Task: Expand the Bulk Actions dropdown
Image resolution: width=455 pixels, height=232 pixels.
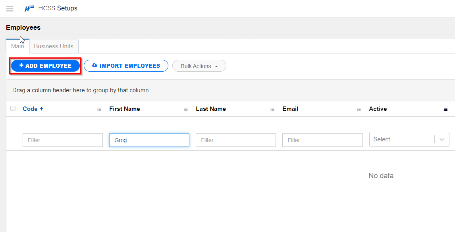Action: pyautogui.click(x=199, y=66)
